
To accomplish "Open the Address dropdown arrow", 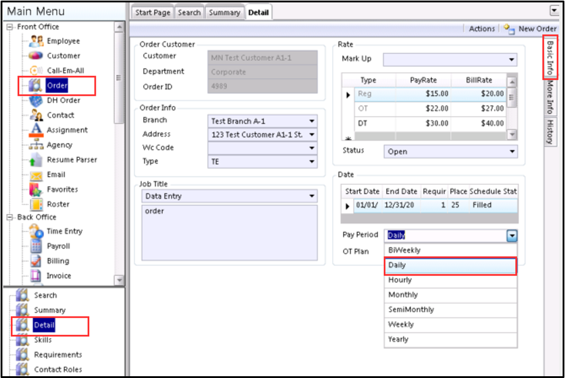I will coord(312,135).
